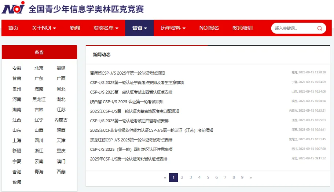Open 教师培训 navigation item
The width and height of the screenshot is (334, 192).
(243, 28)
